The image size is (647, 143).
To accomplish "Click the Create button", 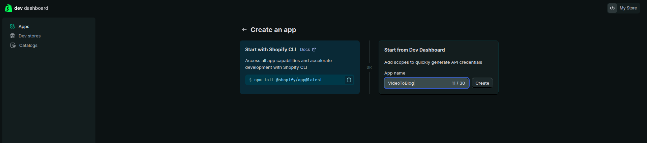I will (x=482, y=83).
